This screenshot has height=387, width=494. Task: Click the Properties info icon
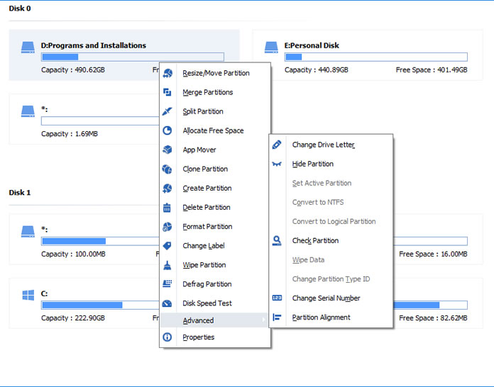[168, 337]
